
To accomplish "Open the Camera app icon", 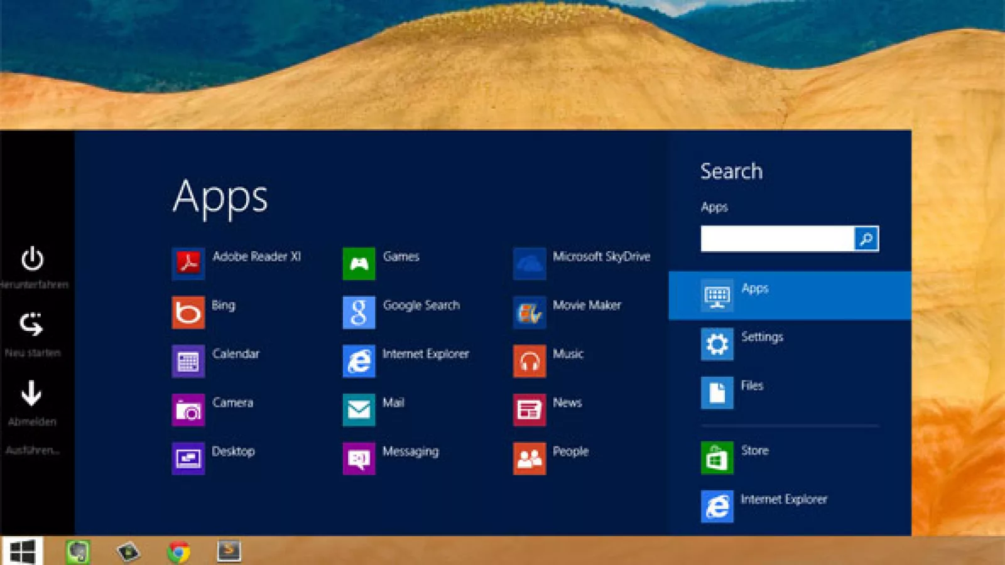I will (188, 410).
